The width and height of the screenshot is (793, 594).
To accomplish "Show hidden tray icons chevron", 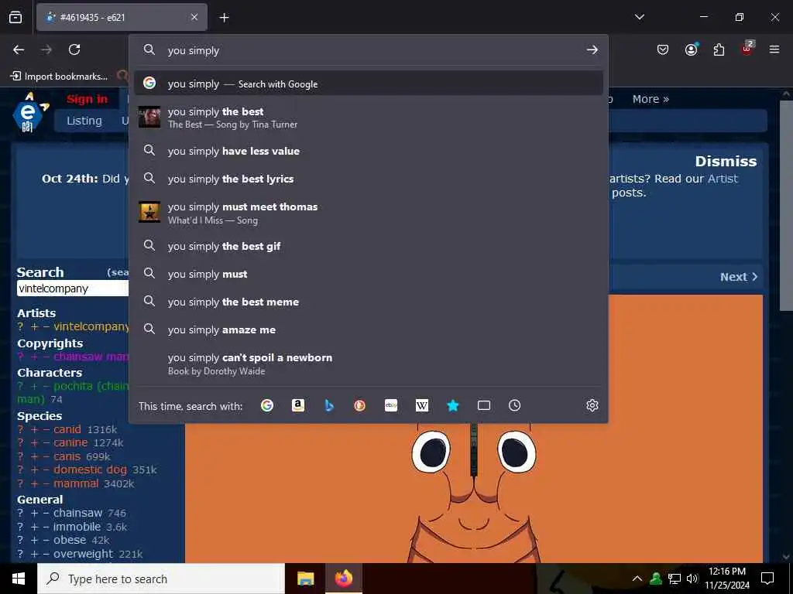I will [x=637, y=579].
